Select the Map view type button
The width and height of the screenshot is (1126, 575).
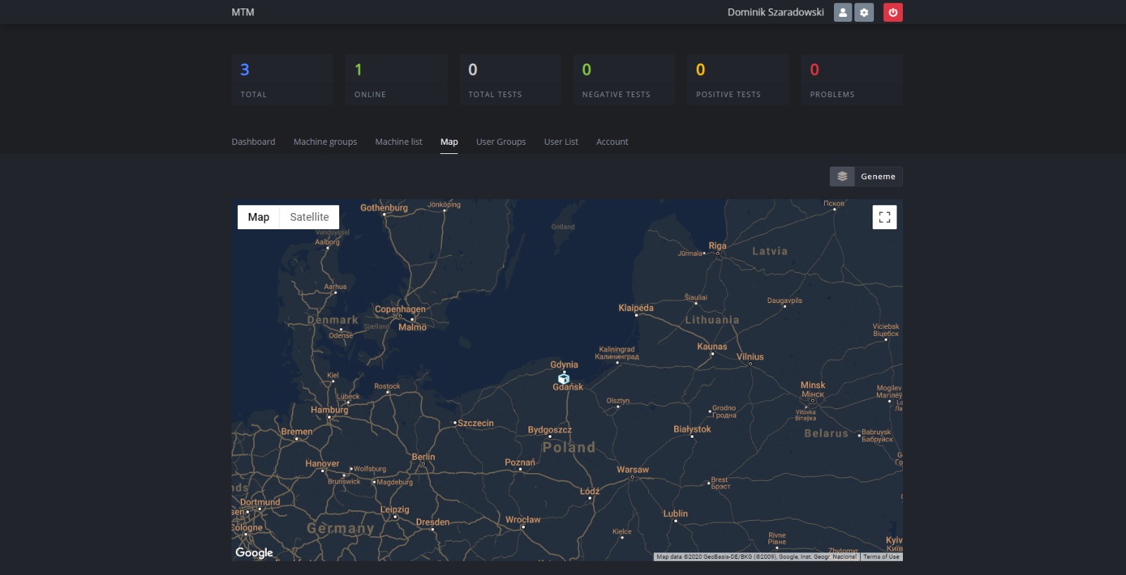click(258, 217)
